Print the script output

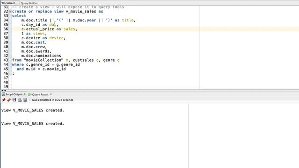tap(20, 100)
